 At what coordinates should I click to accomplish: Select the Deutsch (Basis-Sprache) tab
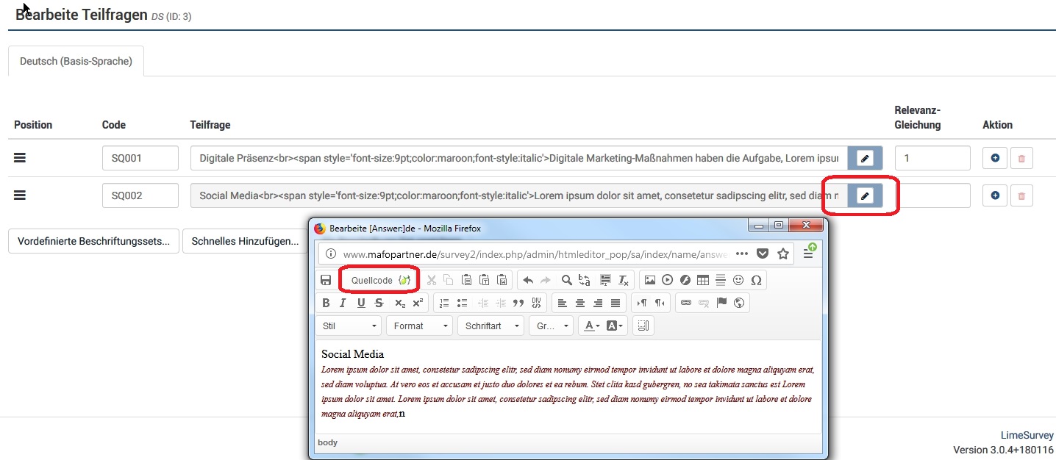(76, 62)
